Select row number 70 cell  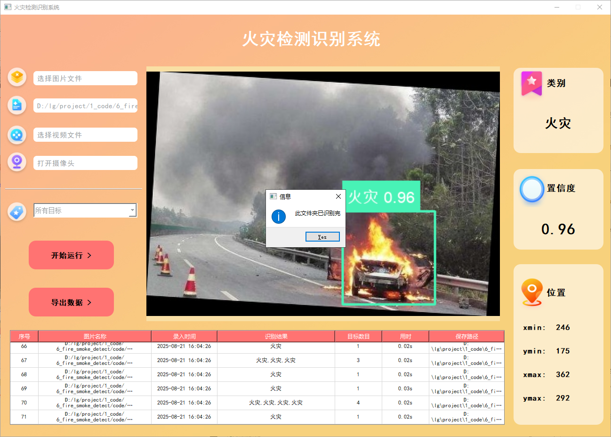click(x=24, y=403)
